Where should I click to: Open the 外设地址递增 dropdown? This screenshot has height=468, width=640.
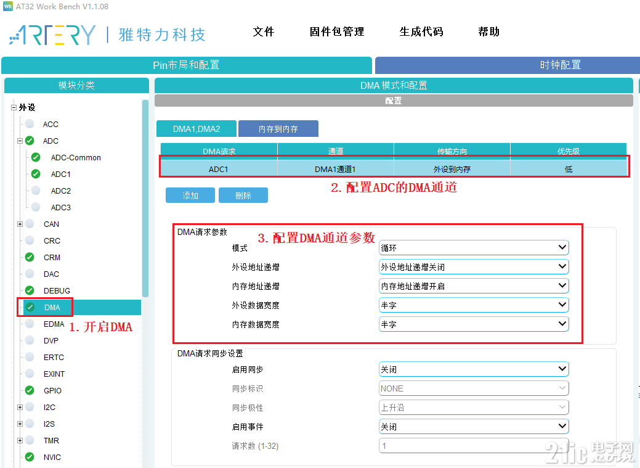click(x=474, y=267)
